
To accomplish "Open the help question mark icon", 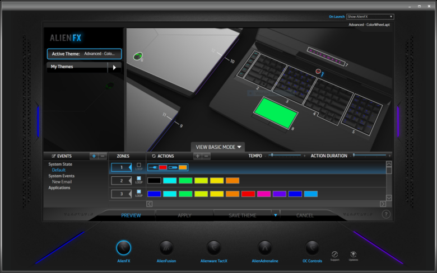I will coord(386,214).
